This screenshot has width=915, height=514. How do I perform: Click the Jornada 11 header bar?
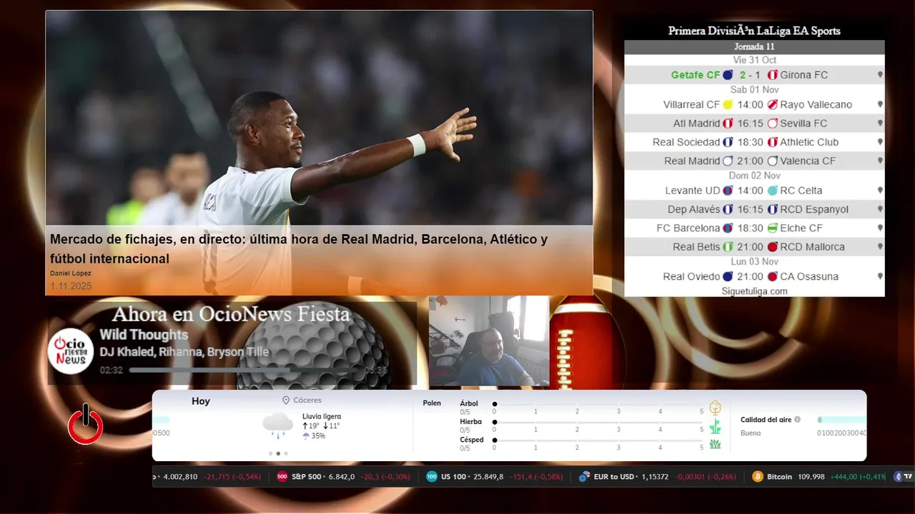(754, 46)
